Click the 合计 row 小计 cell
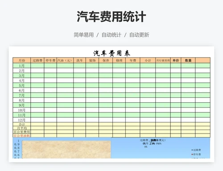This screenshot has width=223, height=171. click(148, 125)
